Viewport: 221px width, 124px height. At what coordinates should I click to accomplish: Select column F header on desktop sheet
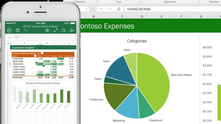[x=181, y=16]
